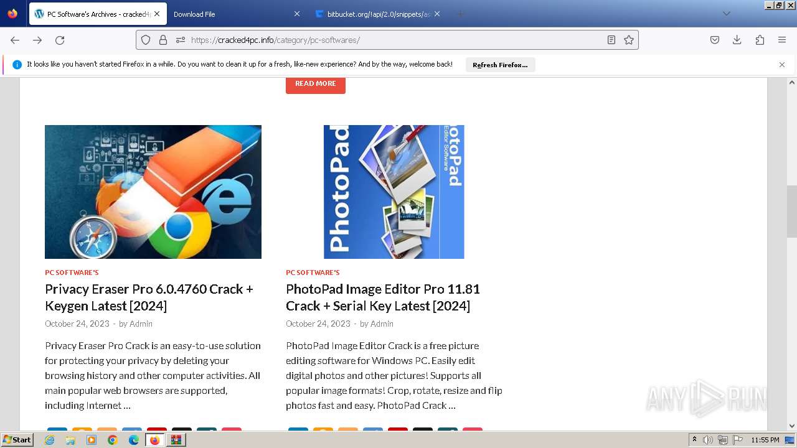The height and width of the screenshot is (448, 797).
Task: Switch to the bitbucket.org tab
Action: pos(377,14)
